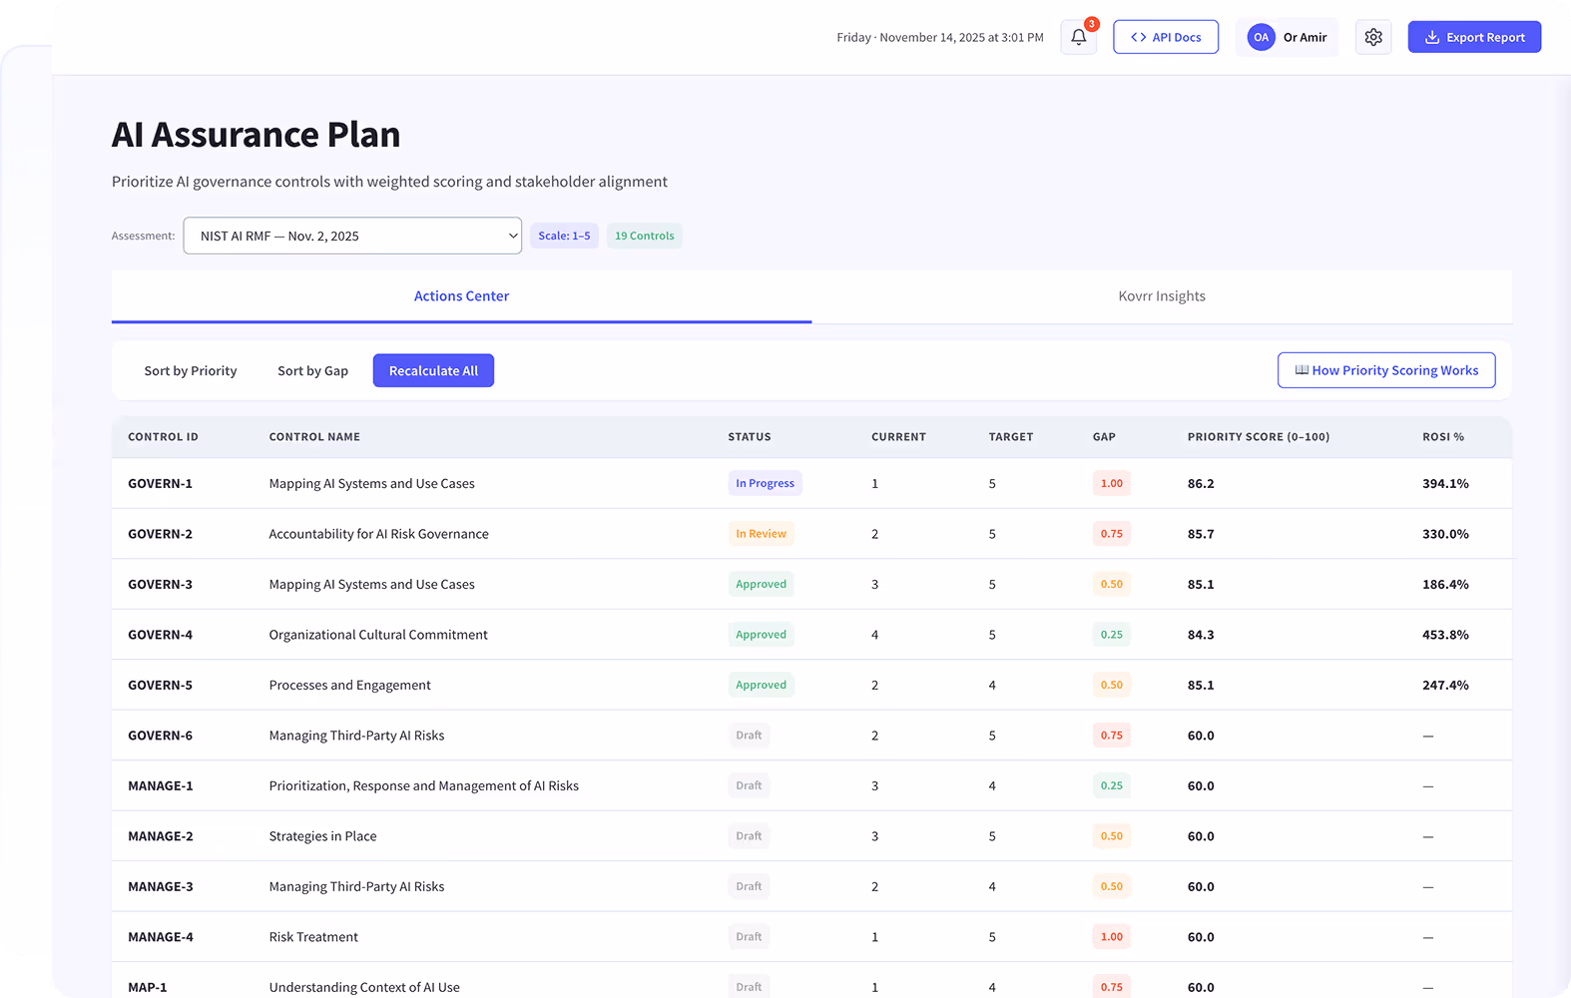Open How Priority Scoring Works

pyautogui.click(x=1386, y=370)
